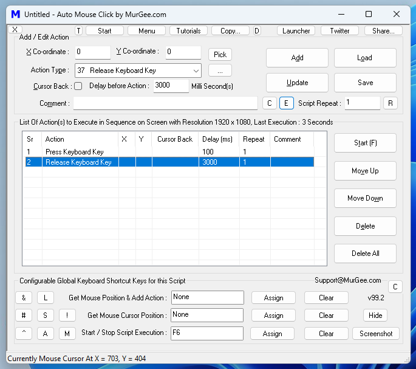The image size is (416, 369).
Task: Click the Pick coordinate button
Action: click(x=220, y=55)
